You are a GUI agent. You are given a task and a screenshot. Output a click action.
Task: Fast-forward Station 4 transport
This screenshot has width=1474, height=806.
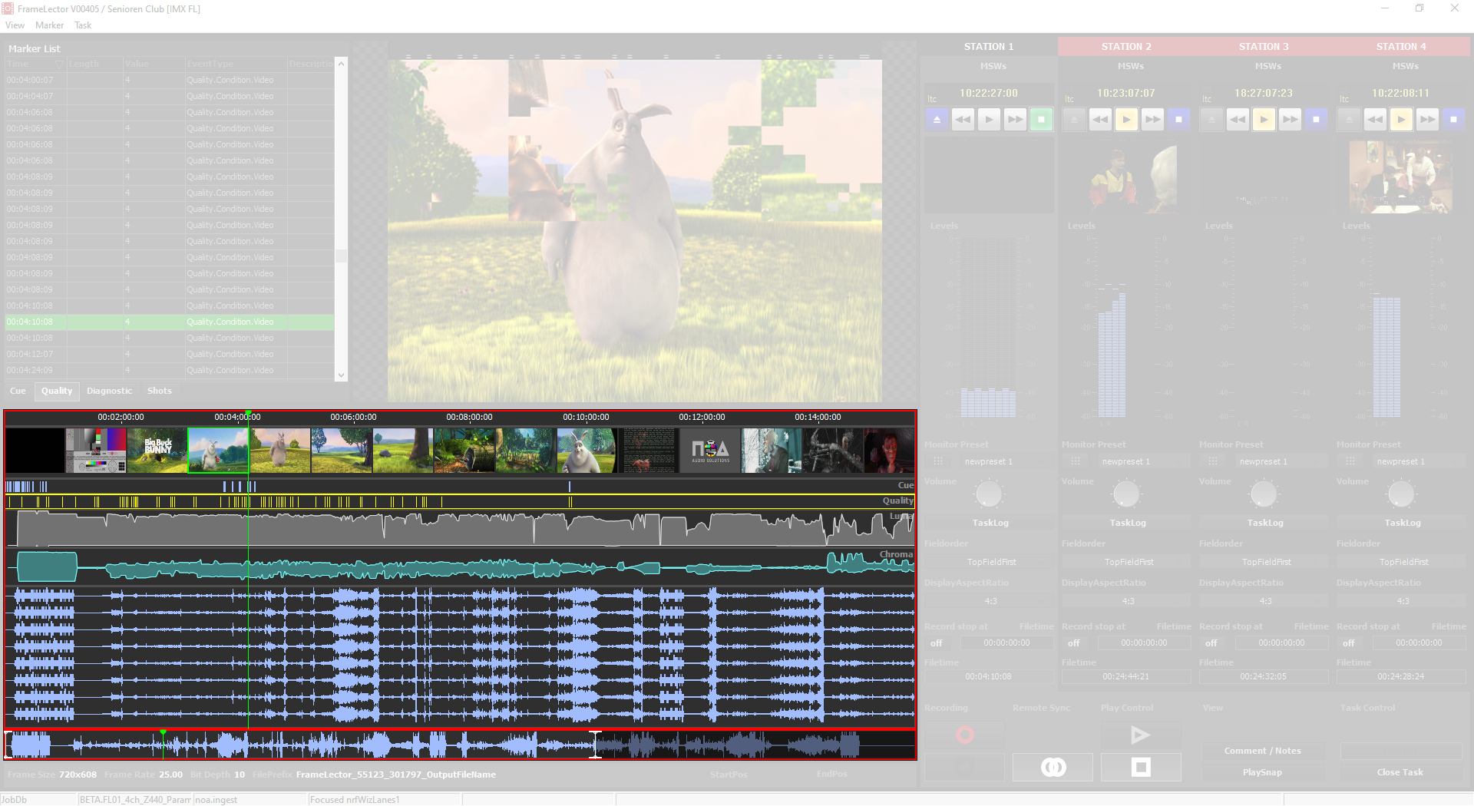click(1427, 120)
